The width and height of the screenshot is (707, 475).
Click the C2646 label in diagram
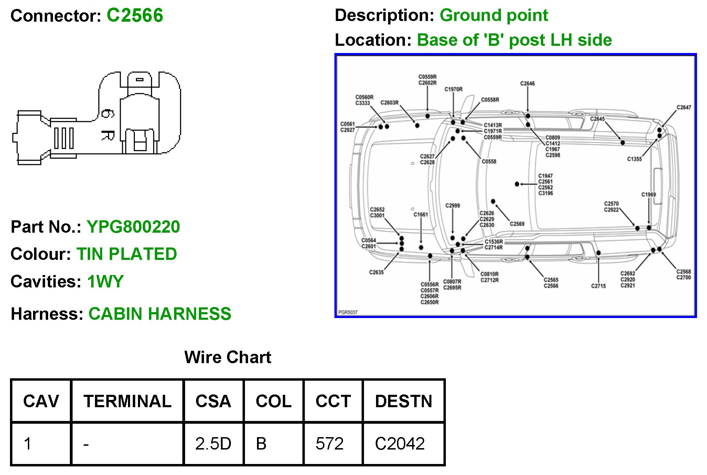527,84
